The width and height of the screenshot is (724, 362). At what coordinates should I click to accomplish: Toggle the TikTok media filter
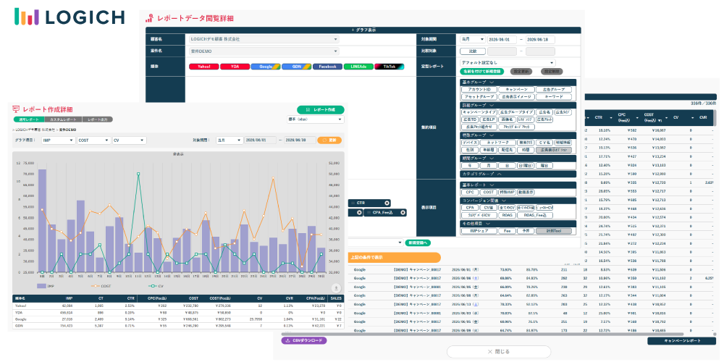click(390, 67)
